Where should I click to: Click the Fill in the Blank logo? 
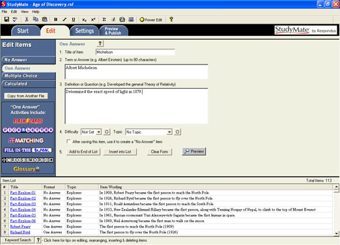pos(28,150)
